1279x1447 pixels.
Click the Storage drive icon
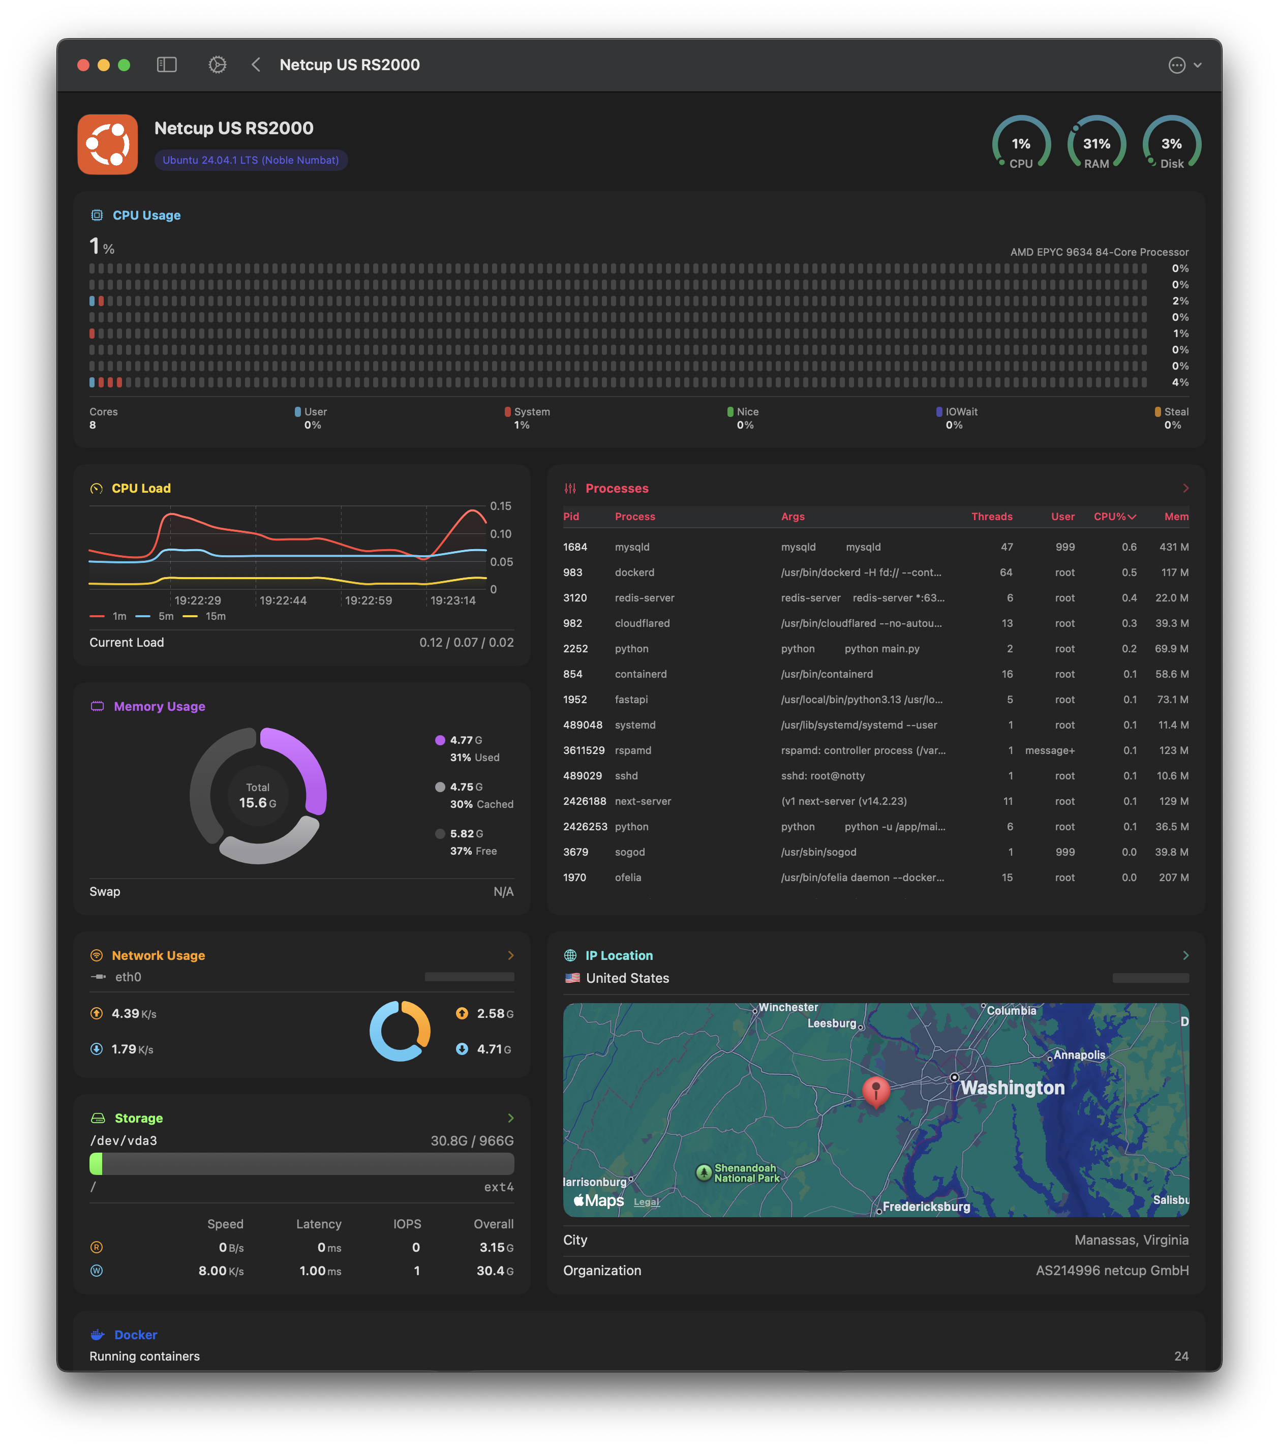point(98,1119)
